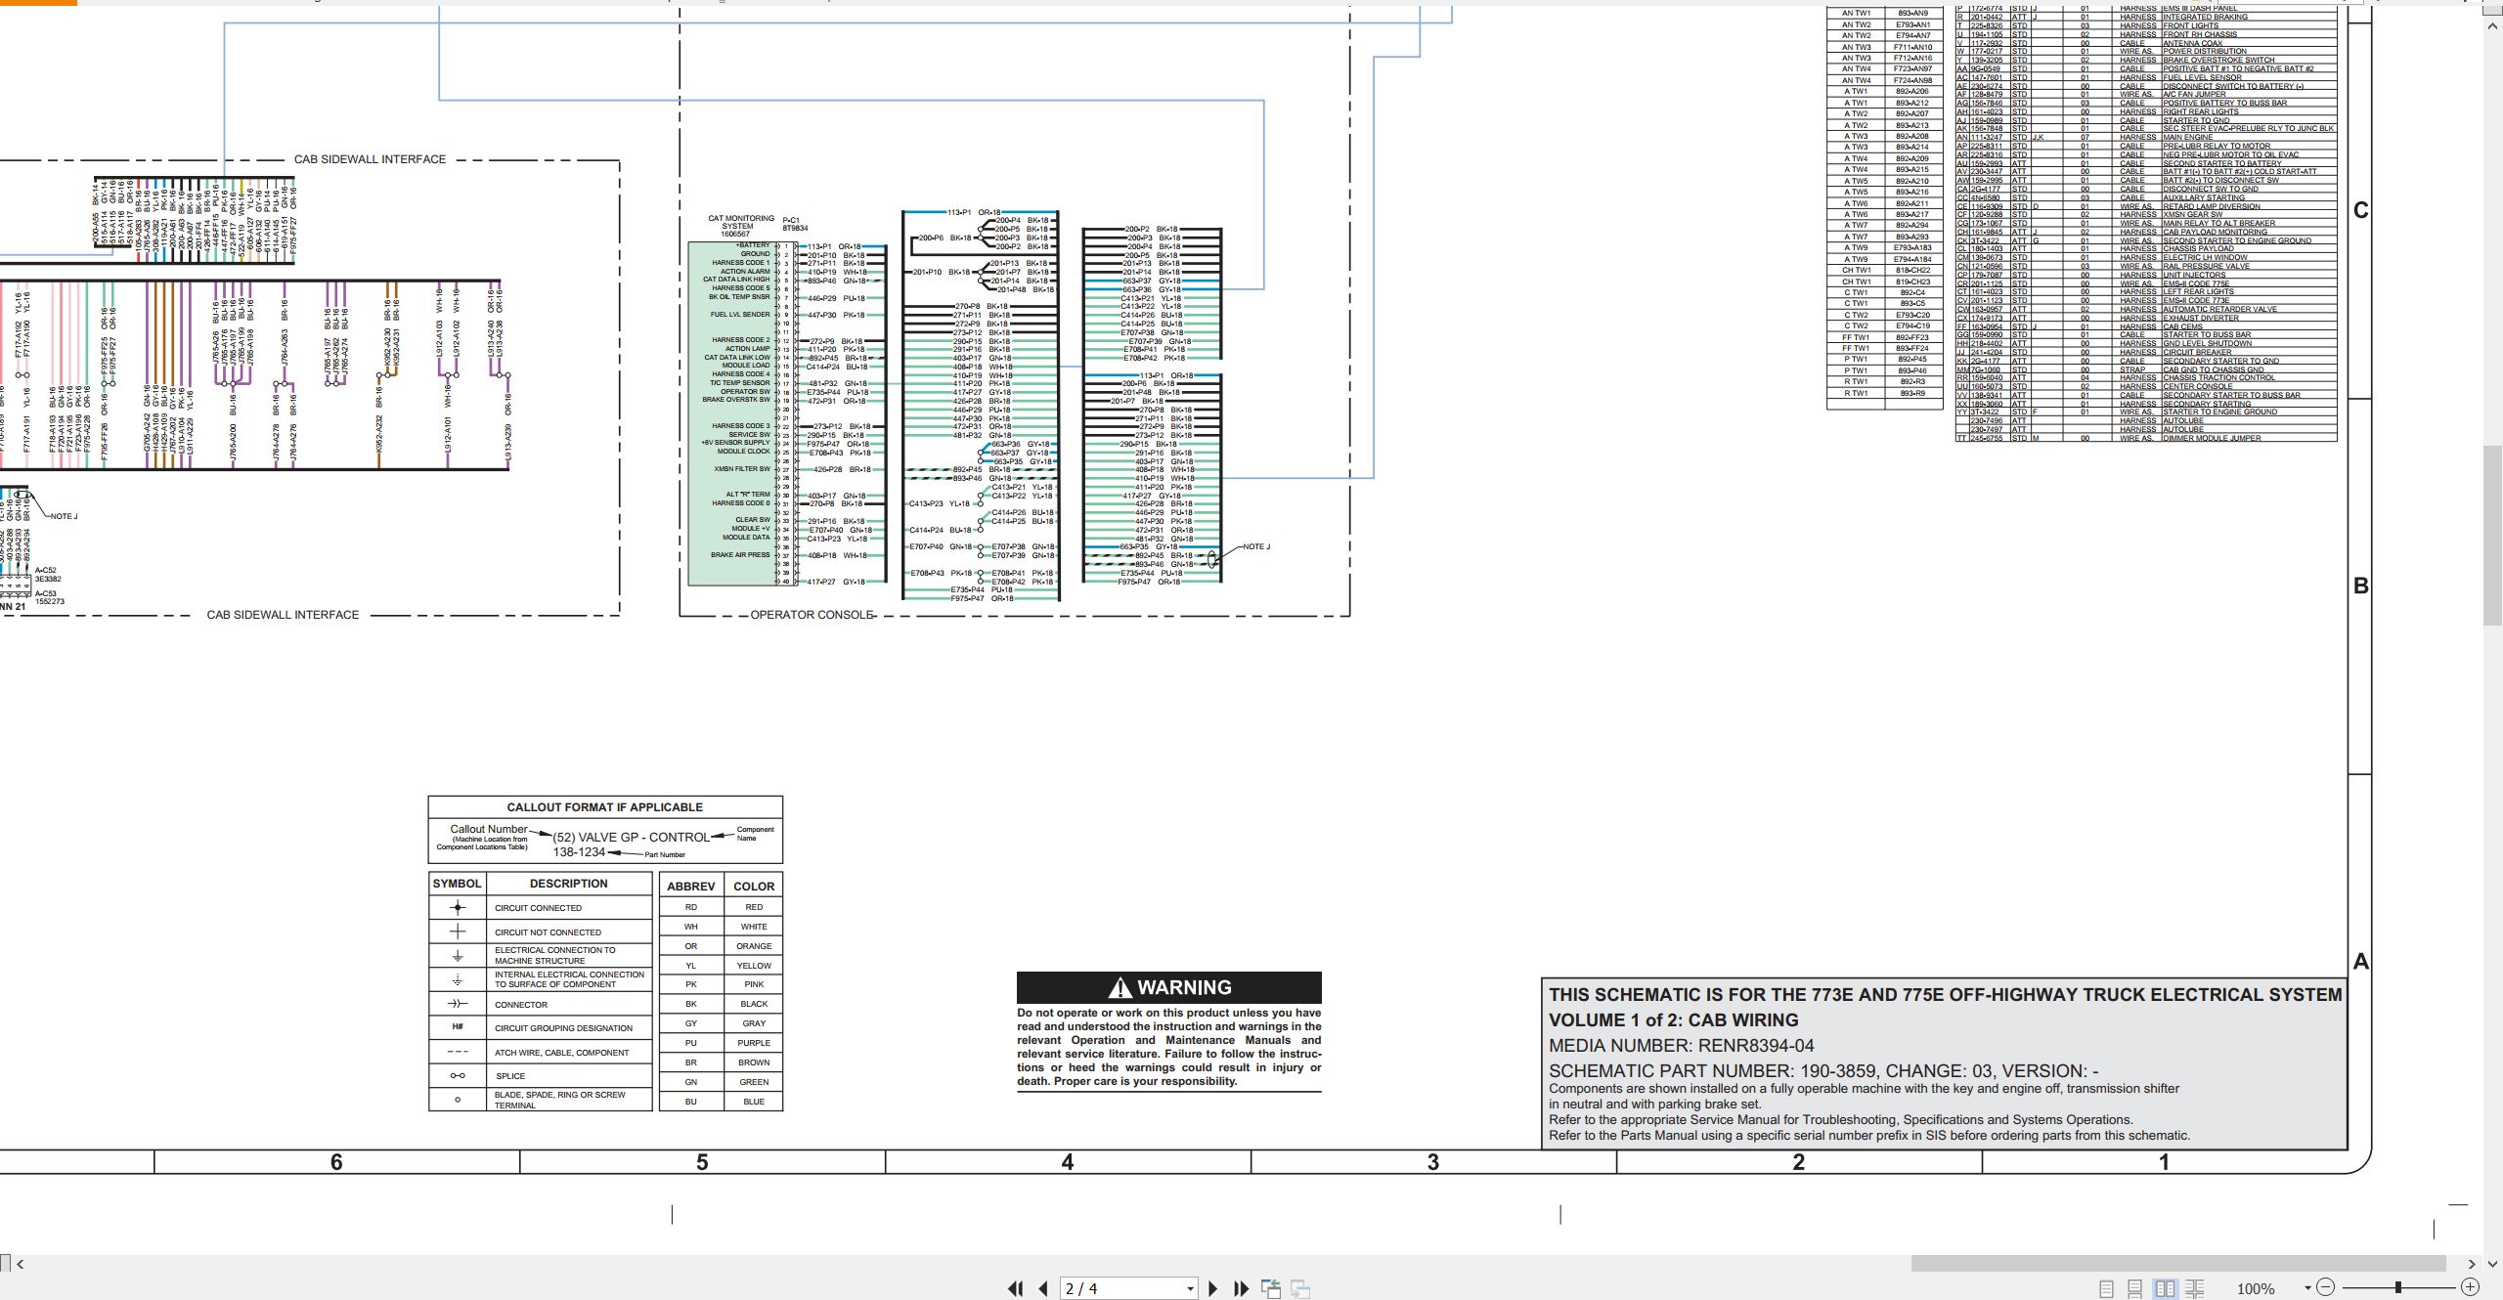Click the YELLOW color table cell
Screen dimensions: 2503x1300
[x=754, y=966]
